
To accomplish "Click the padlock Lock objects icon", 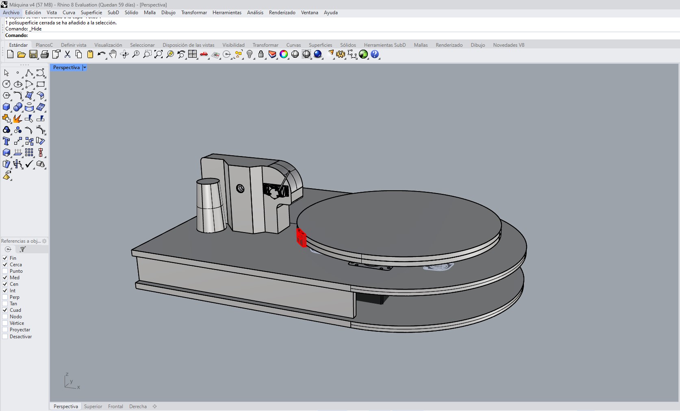I will pyautogui.click(x=261, y=54).
